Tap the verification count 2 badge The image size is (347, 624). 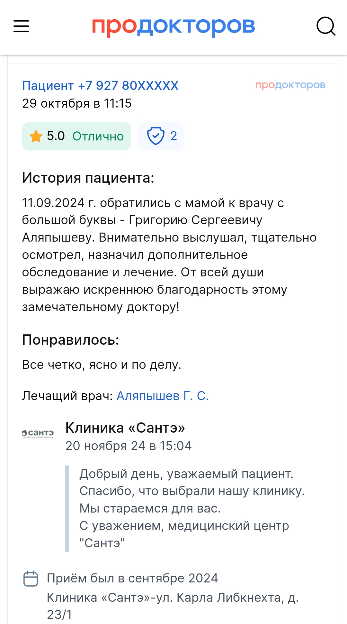tap(161, 136)
